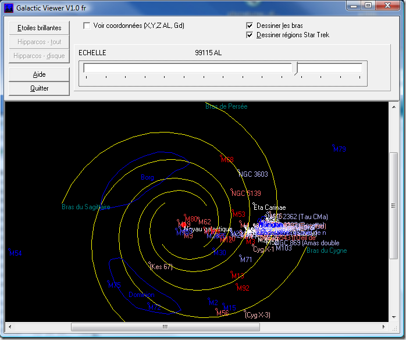Click the ECHELLE slider thumb
Viewport: 406px width, 340px height.
pyautogui.click(x=295, y=69)
